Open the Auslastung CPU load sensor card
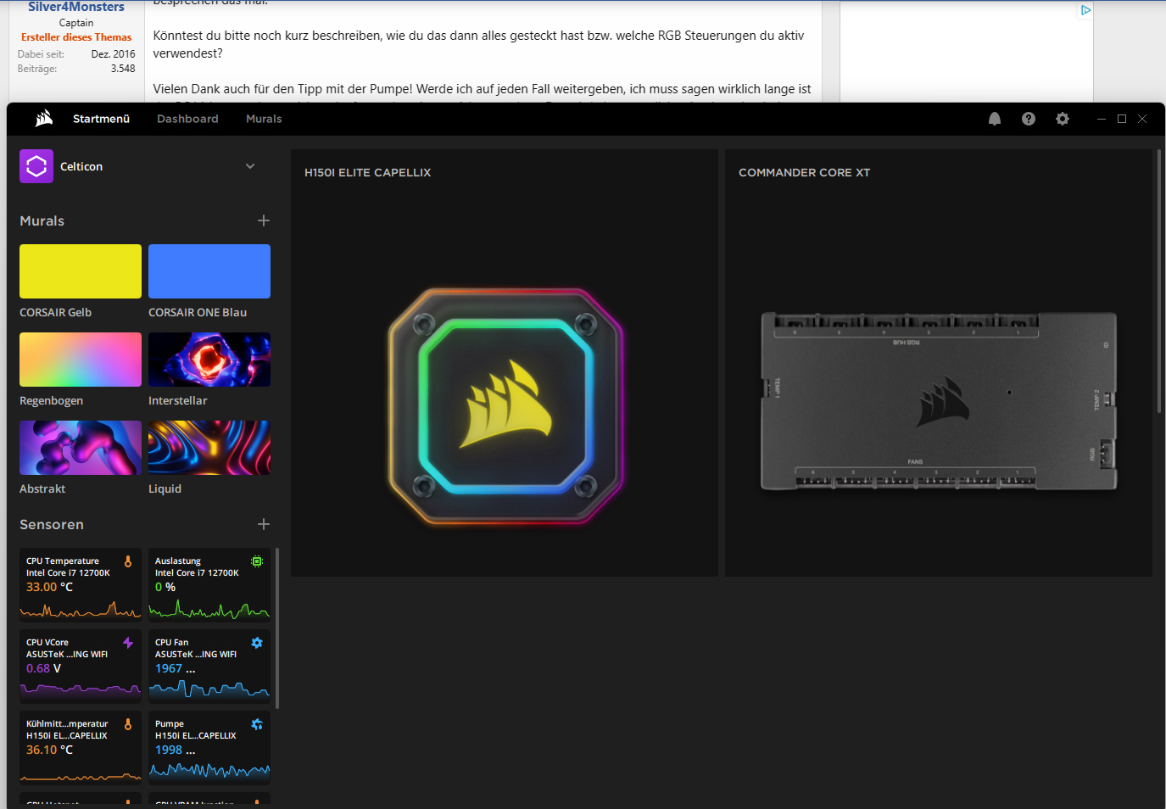The height and width of the screenshot is (809, 1166). pos(209,585)
